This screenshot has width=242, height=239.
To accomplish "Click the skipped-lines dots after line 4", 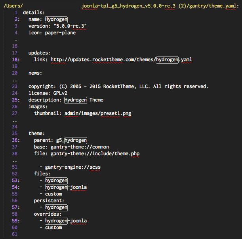I will point(15,40).
